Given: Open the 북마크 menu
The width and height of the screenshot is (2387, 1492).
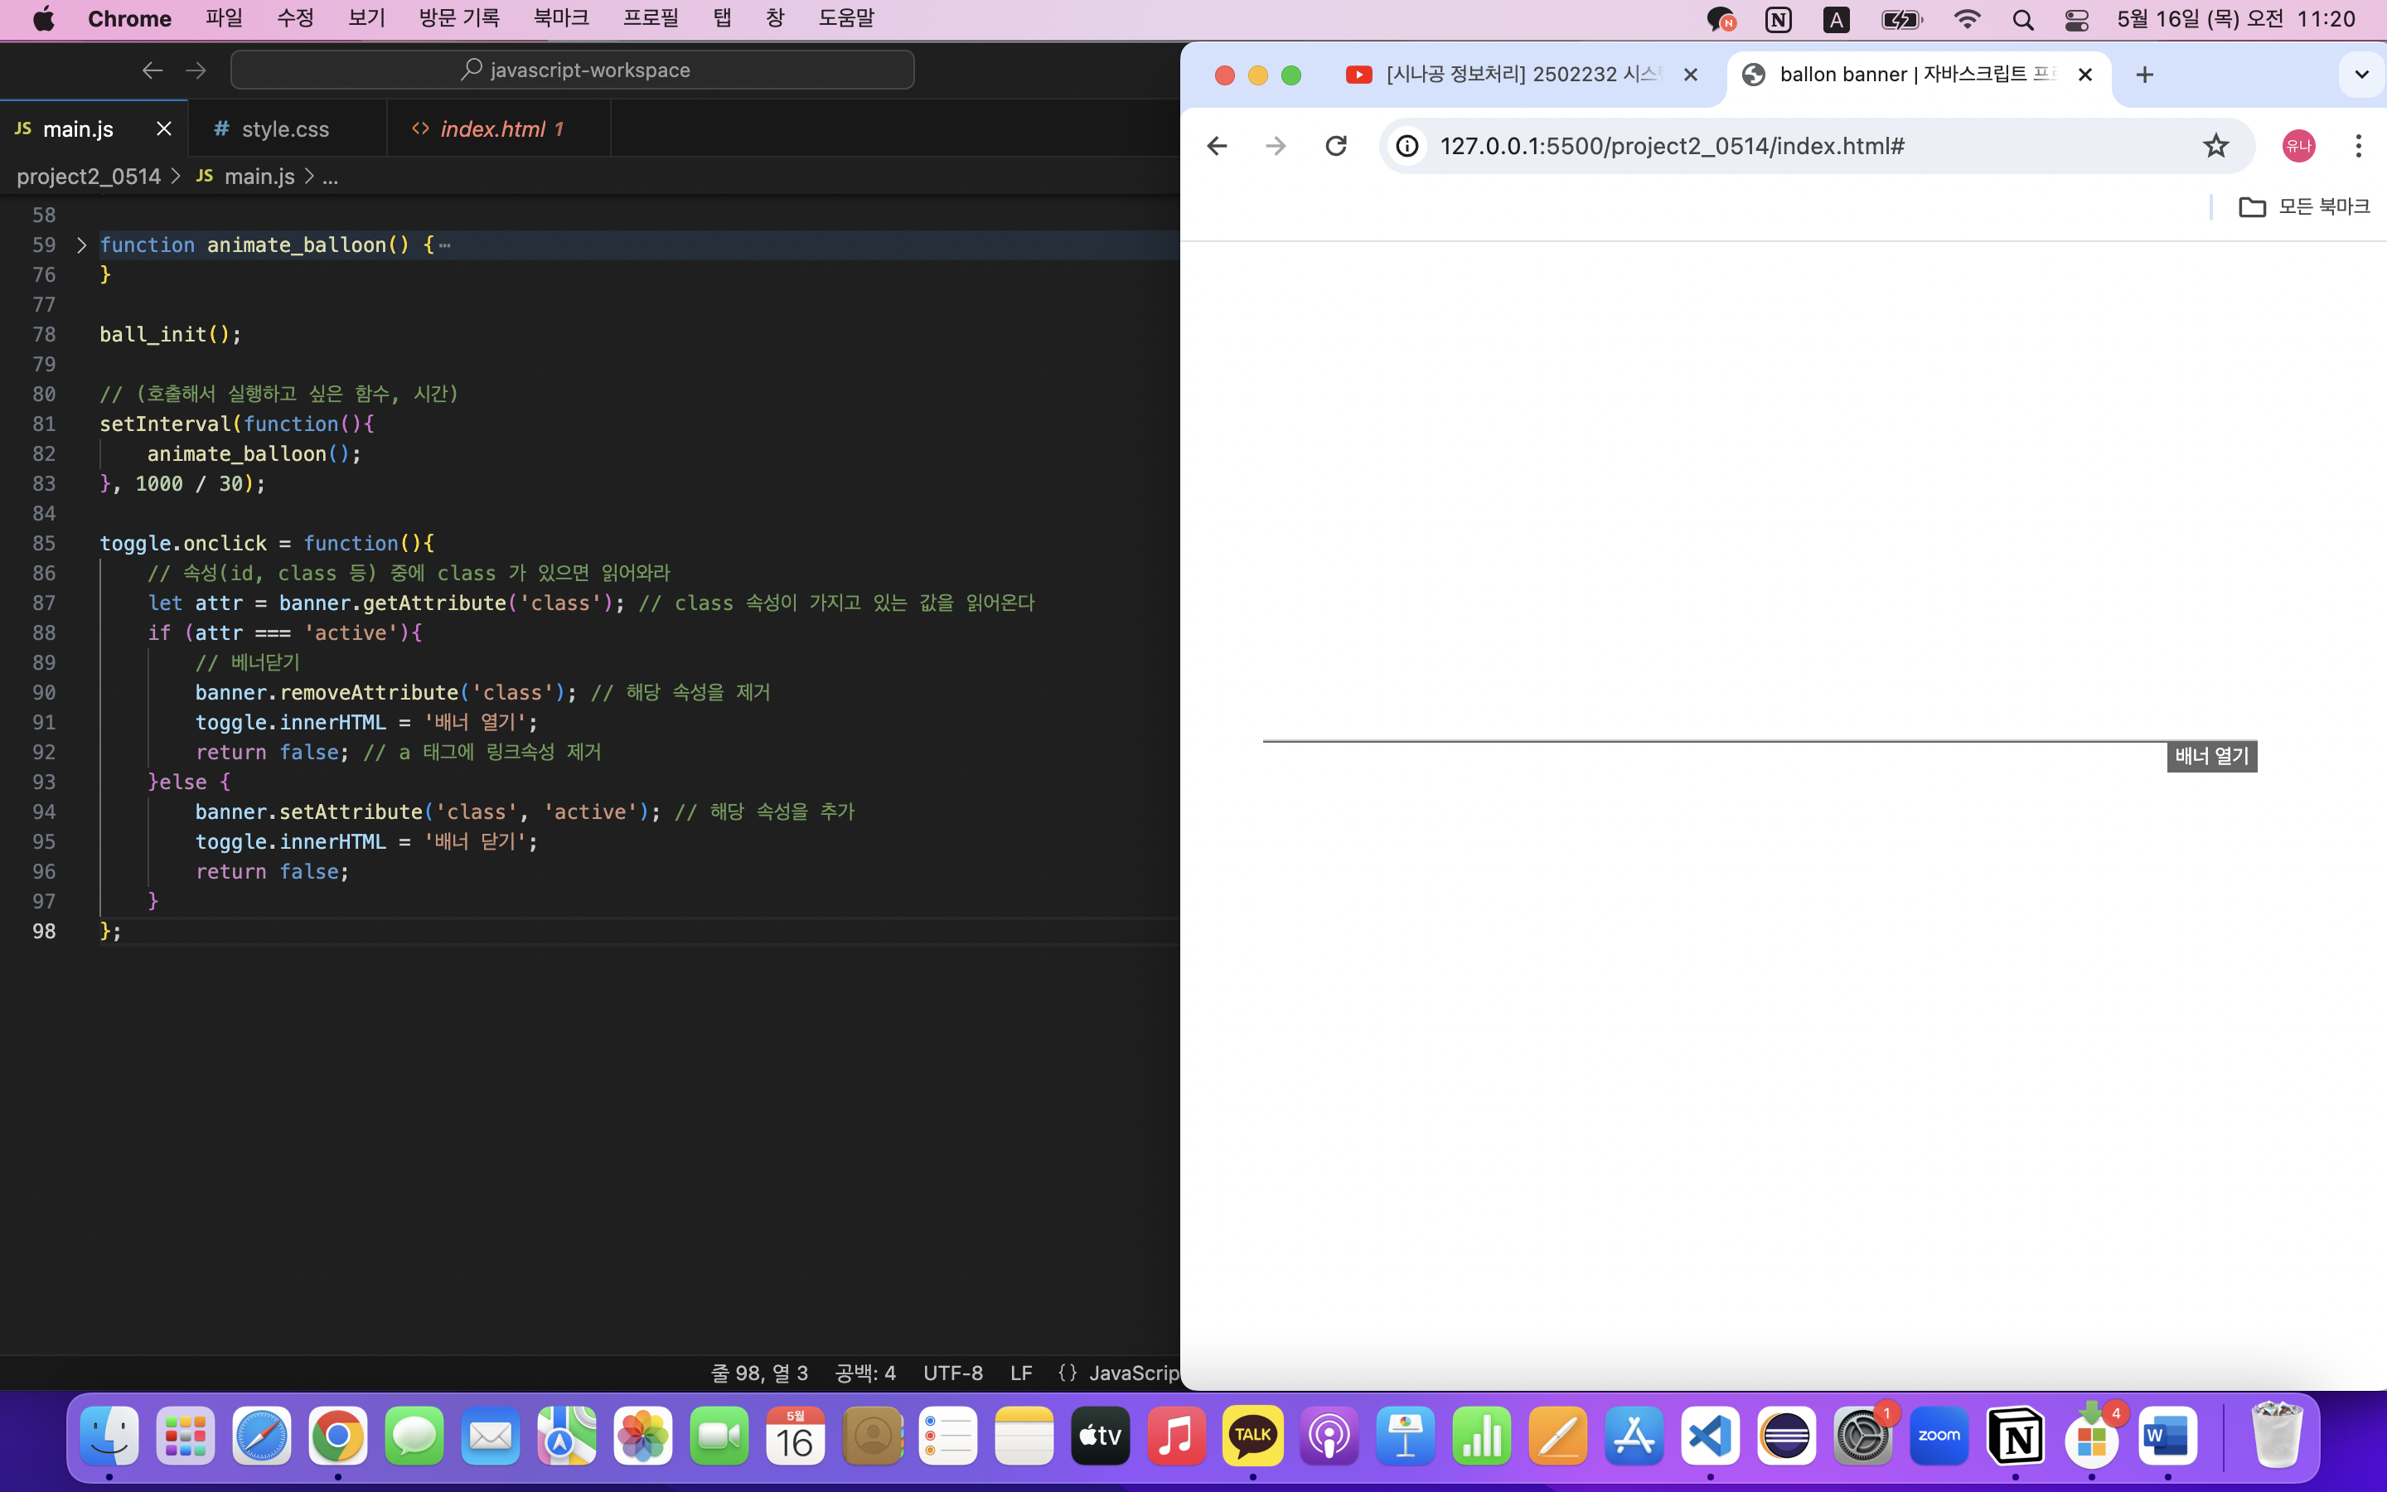Looking at the screenshot, I should pyautogui.click(x=560, y=19).
